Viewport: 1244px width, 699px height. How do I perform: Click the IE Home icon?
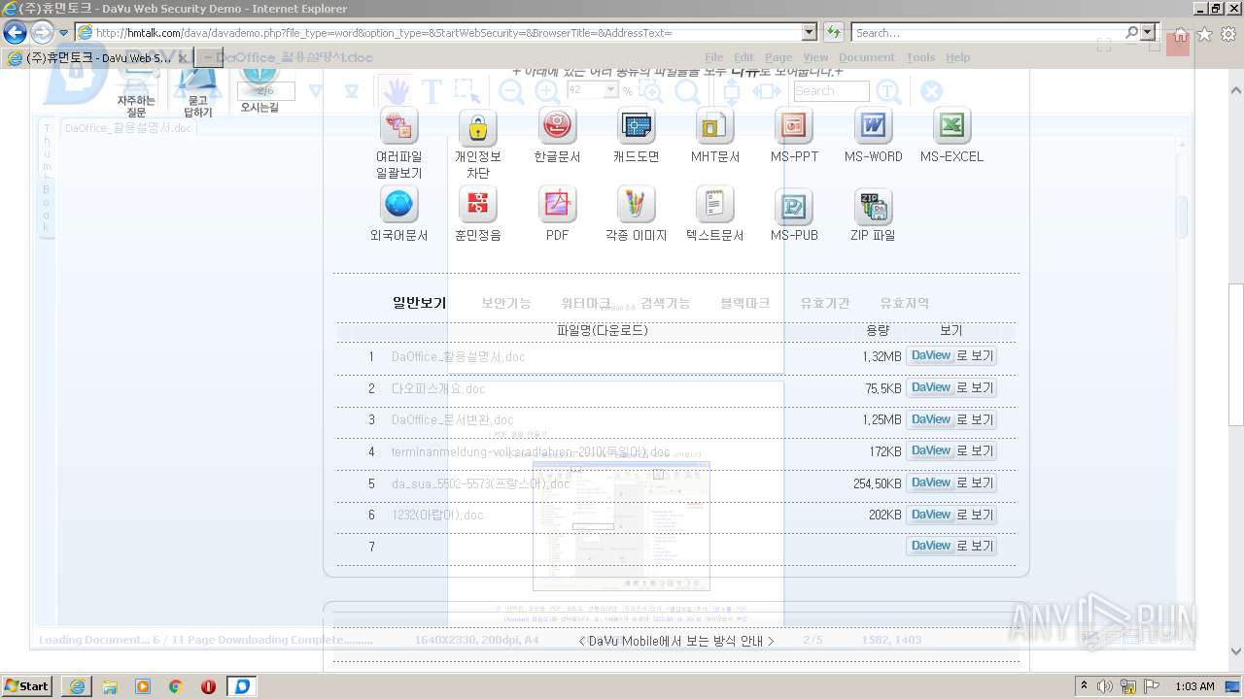[x=1181, y=34]
